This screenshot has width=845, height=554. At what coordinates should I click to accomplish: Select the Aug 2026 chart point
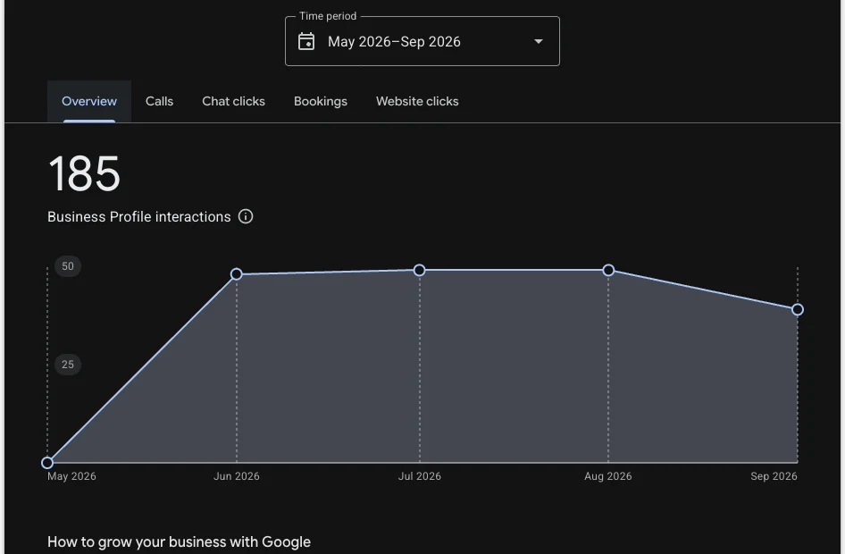point(608,270)
